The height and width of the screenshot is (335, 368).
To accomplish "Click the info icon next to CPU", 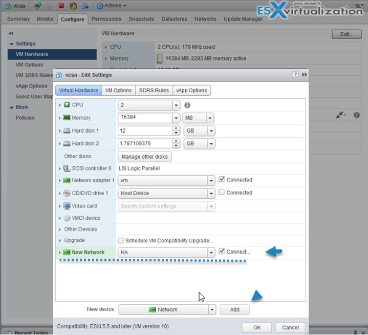I will (x=187, y=106).
